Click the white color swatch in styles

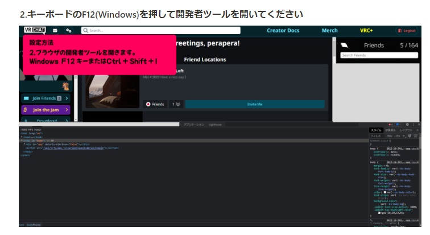385,192
